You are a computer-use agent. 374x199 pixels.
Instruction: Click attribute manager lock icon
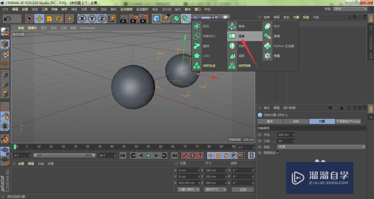[x=355, y=108]
